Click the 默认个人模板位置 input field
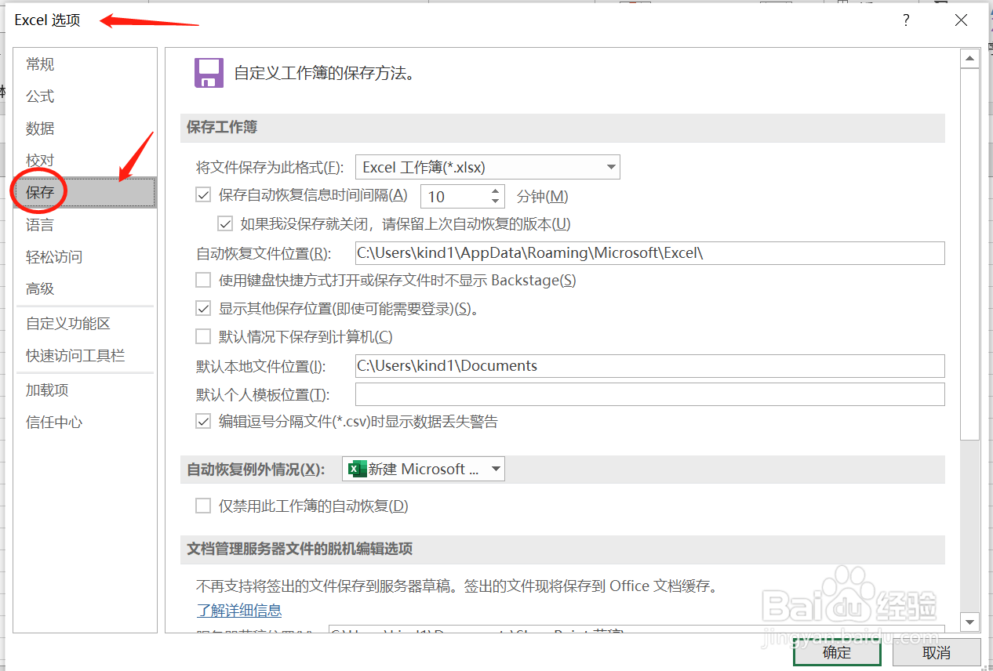This screenshot has height=671, width=993. (x=649, y=394)
